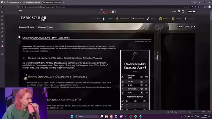Image resolution: width=212 pixels, height=119 pixels.
Task: Open the Weapons breadcrumb link
Action: pos(42,27)
